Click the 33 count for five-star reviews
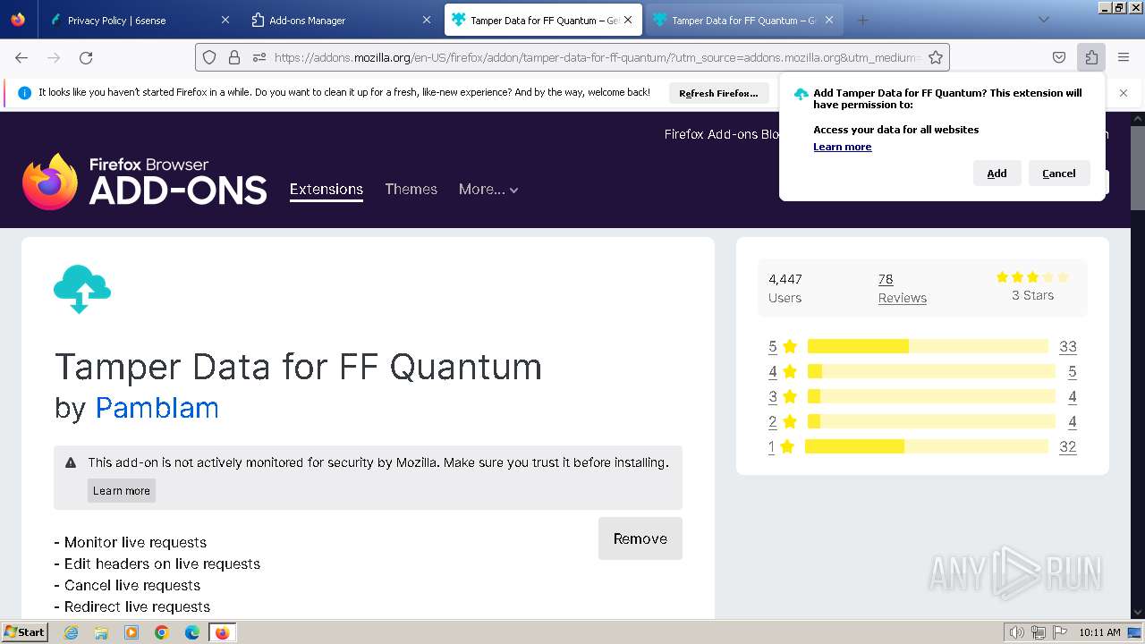This screenshot has height=644, width=1145. 1068,346
